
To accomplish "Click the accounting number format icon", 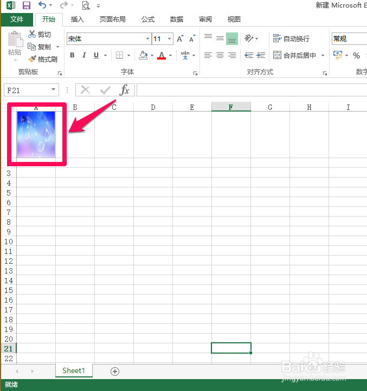I will [x=338, y=55].
